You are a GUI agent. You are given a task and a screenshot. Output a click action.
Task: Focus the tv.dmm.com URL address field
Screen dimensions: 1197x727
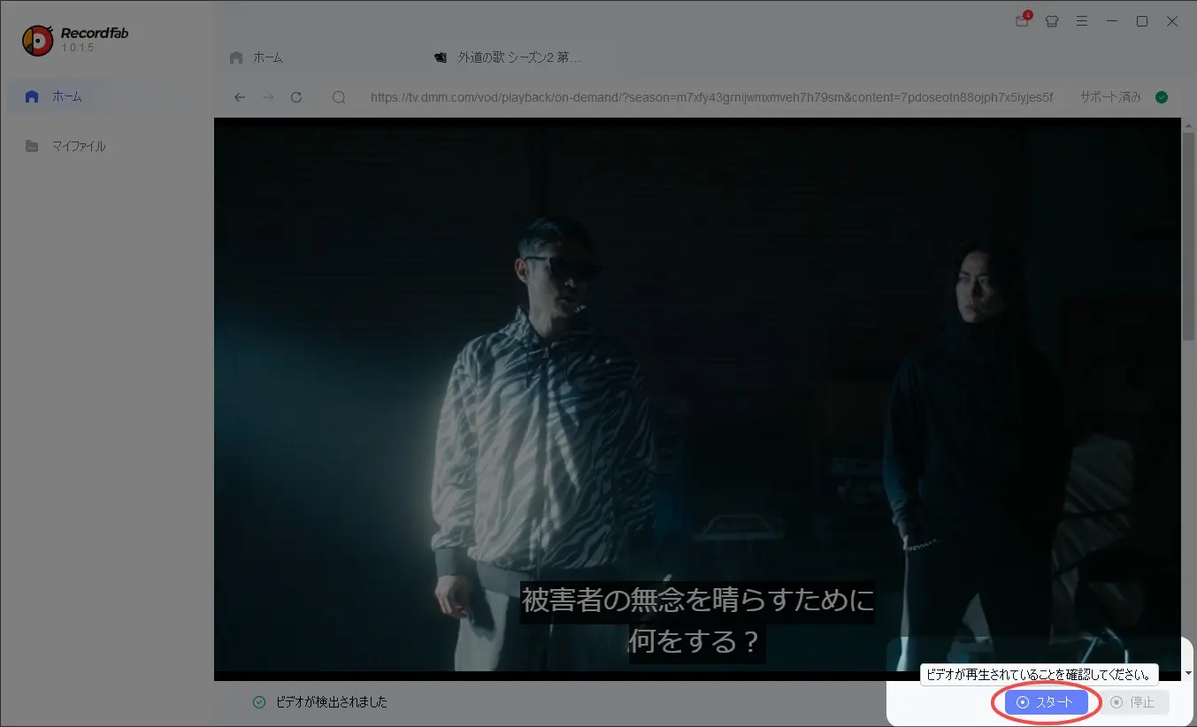[x=711, y=97]
